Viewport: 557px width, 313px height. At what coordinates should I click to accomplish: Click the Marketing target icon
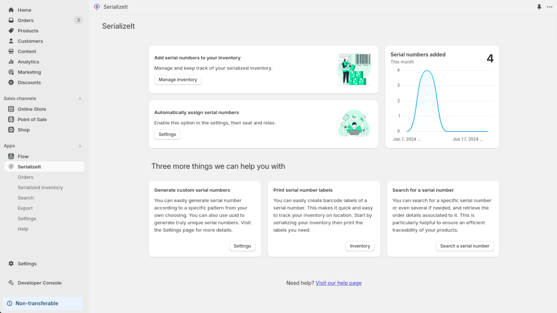[11, 72]
